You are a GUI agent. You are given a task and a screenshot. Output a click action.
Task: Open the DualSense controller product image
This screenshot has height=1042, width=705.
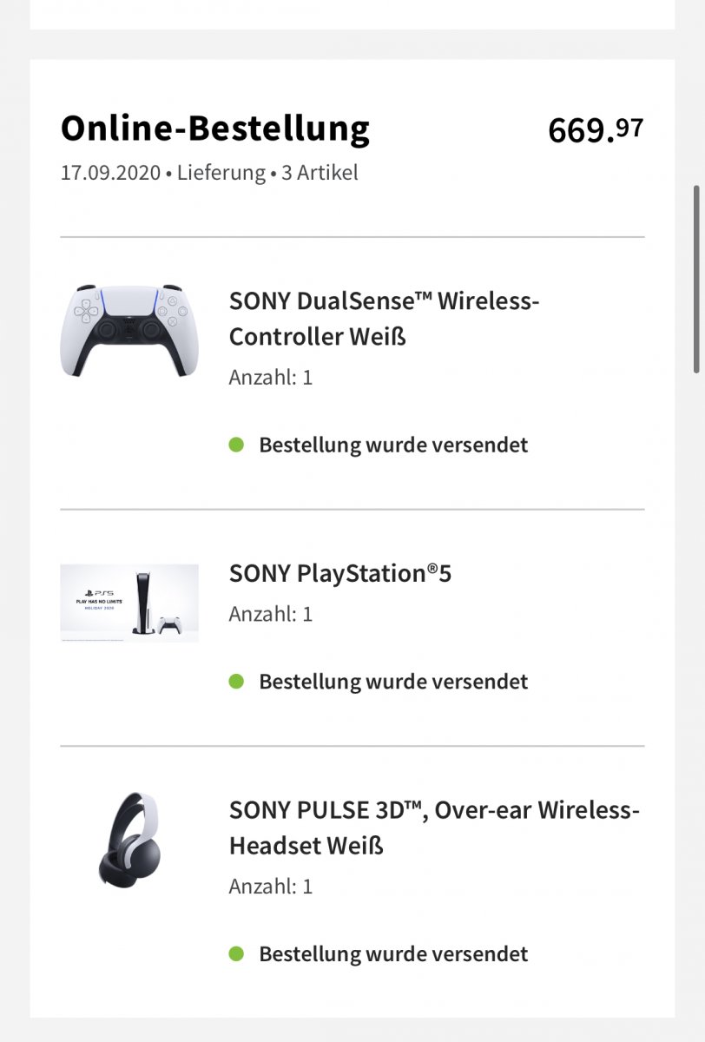(129, 330)
